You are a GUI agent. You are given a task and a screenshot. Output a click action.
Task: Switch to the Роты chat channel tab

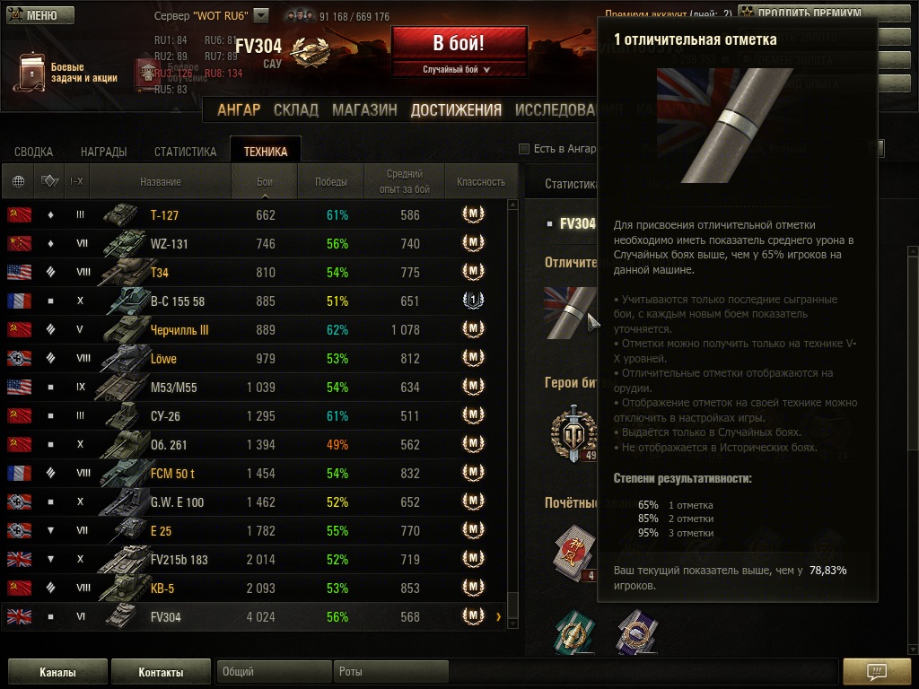(390, 671)
